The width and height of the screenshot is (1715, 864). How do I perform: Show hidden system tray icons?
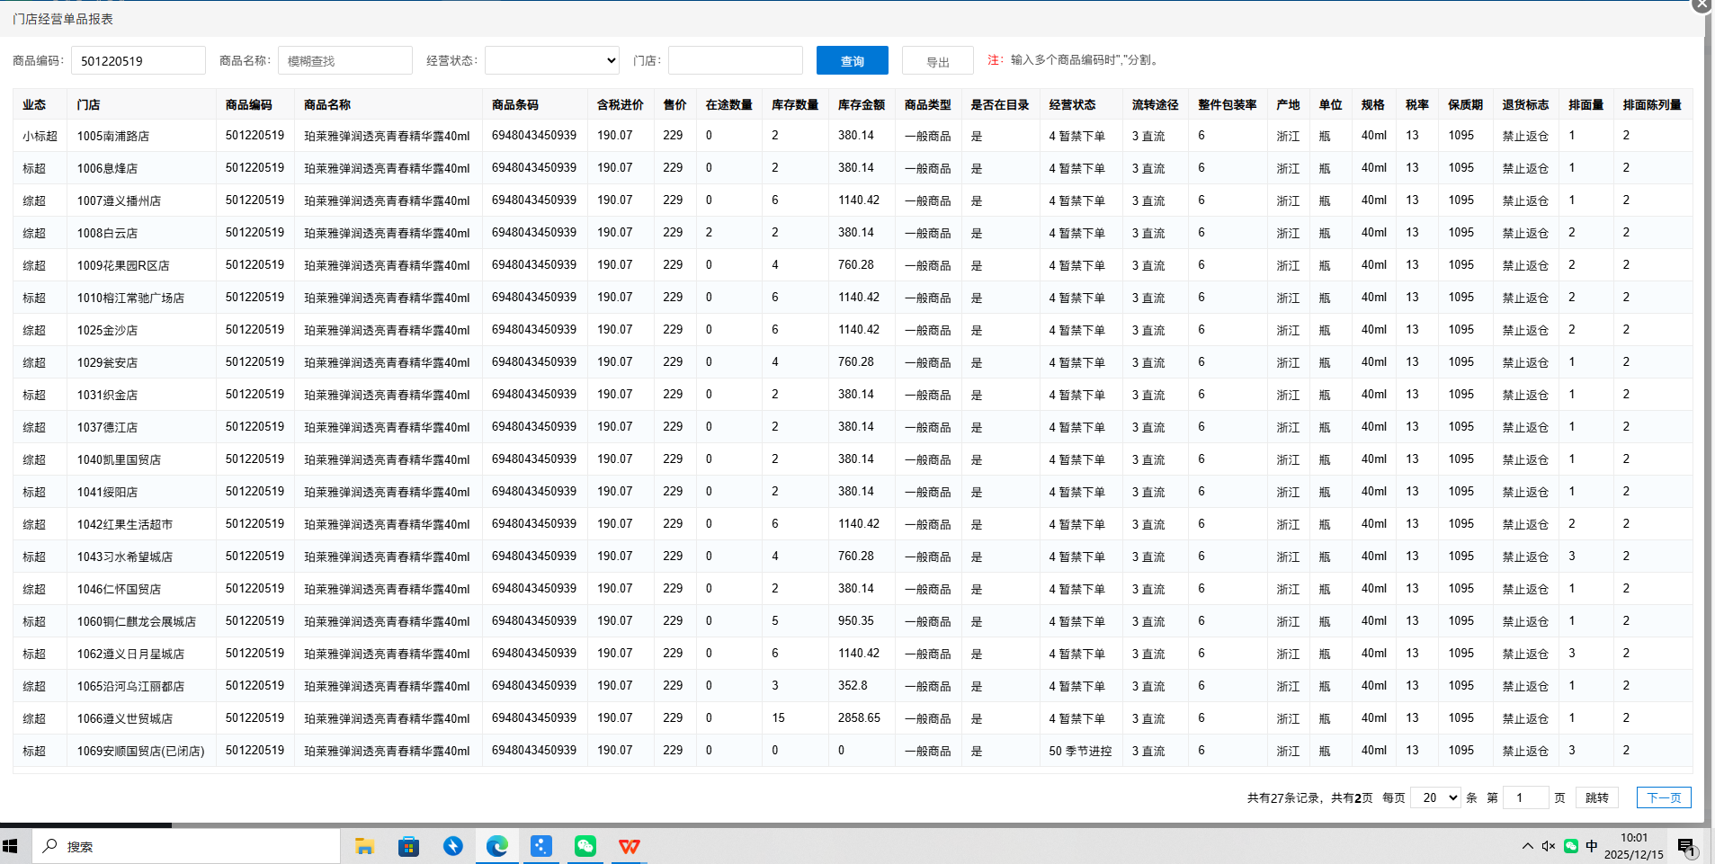(1527, 846)
